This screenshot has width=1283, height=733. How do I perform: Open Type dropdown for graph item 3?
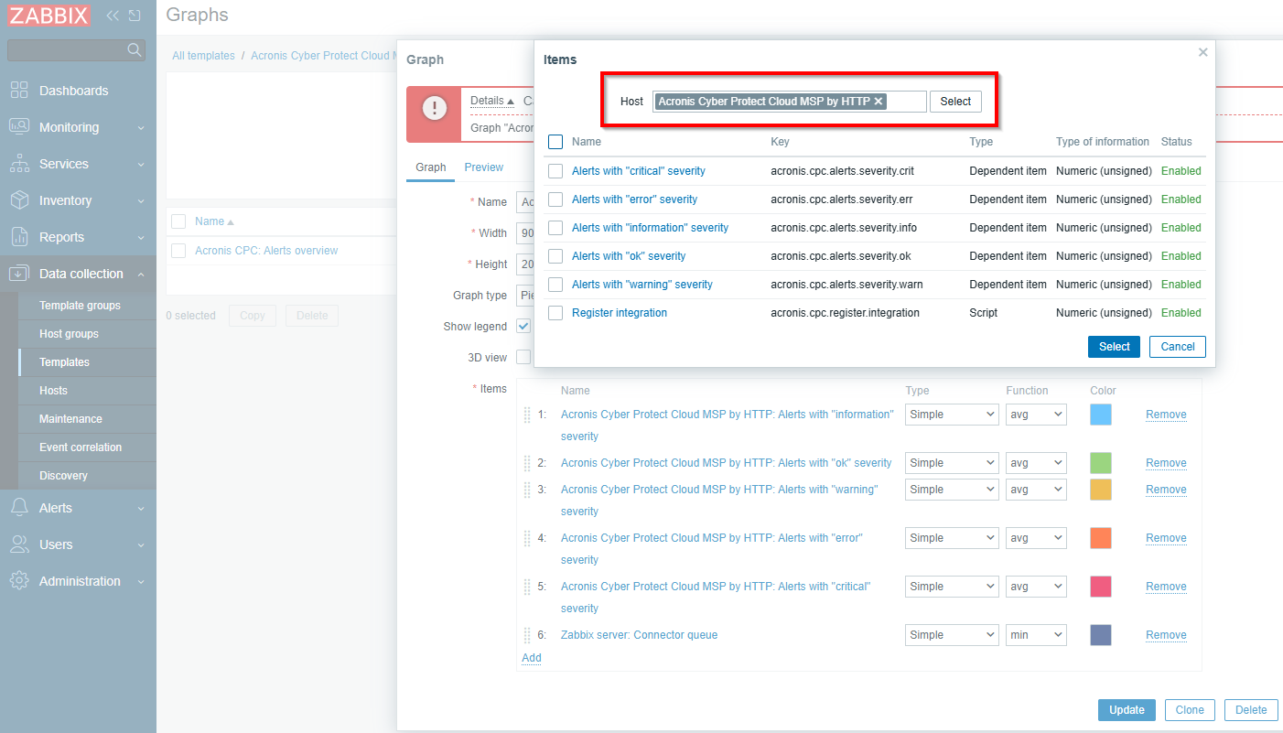pyautogui.click(x=952, y=490)
